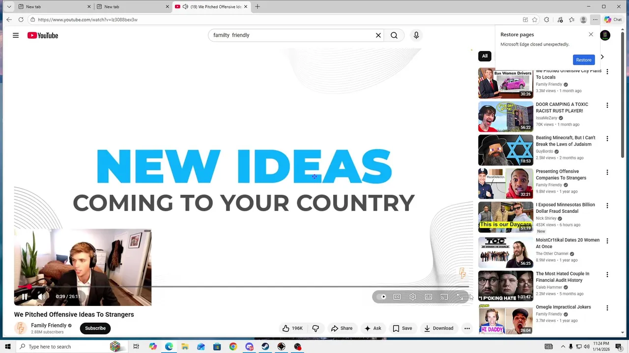
Task: Open Copilot Chat in Edge
Action: click(613, 20)
